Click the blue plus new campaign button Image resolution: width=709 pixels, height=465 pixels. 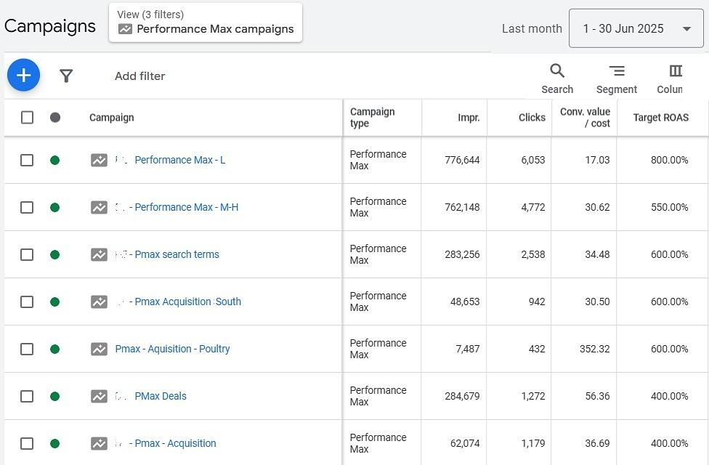[23, 76]
